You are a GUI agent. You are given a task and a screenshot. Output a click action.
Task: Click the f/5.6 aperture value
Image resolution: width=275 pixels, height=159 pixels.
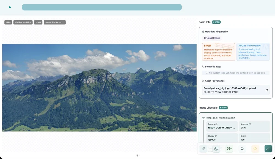click(x=243, y=128)
